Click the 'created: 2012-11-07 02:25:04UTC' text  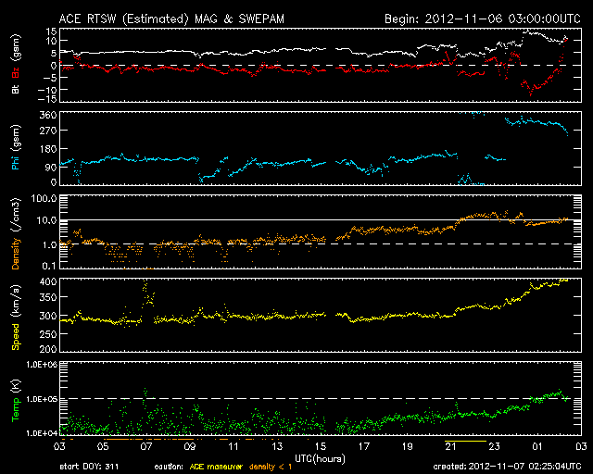click(x=507, y=467)
